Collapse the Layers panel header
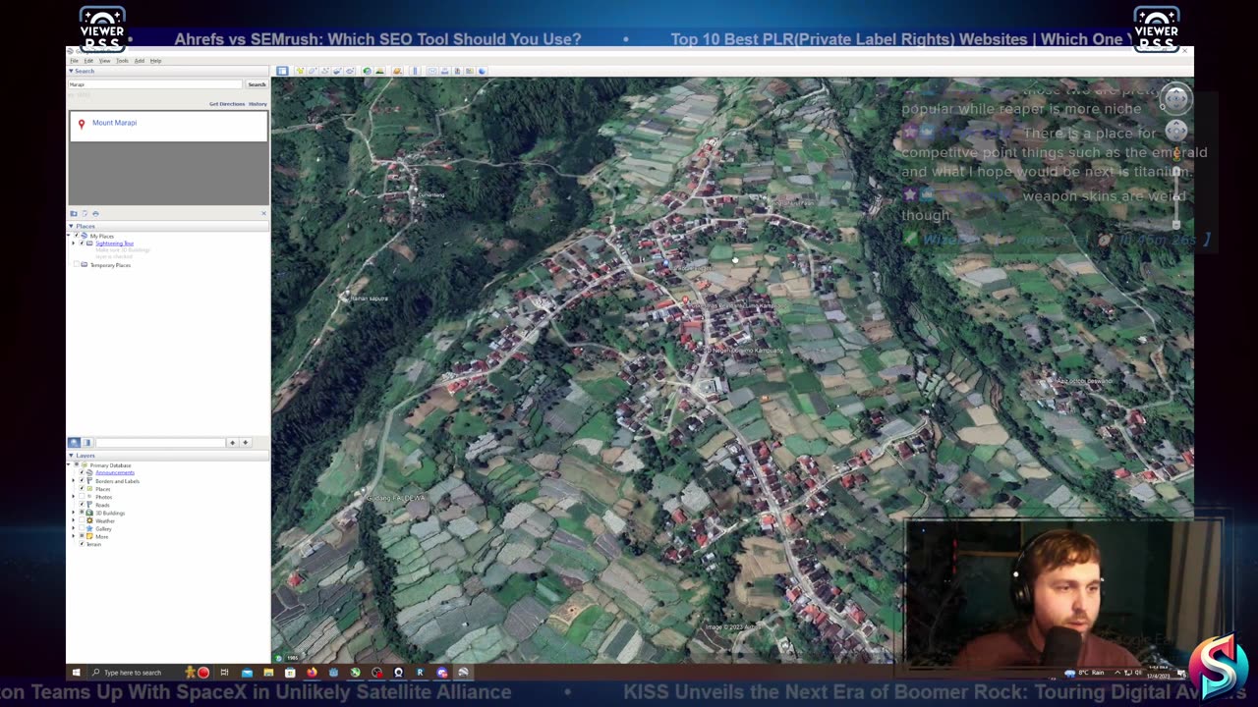The height and width of the screenshot is (707, 1258). click(x=168, y=456)
